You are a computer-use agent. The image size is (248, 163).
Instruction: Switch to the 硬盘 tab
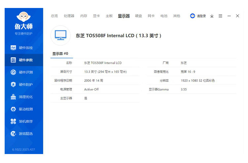139,16
